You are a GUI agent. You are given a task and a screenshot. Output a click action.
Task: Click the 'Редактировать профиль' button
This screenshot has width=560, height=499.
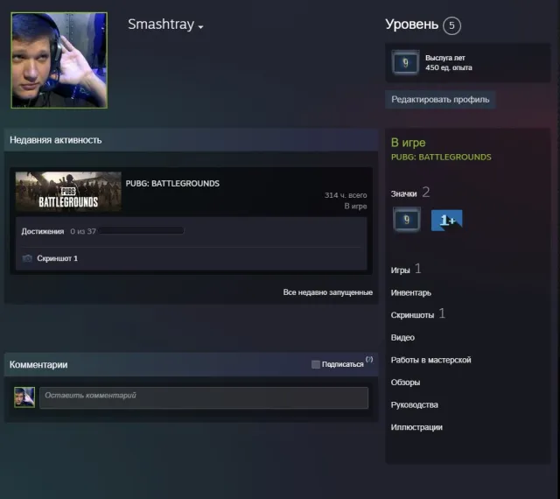tap(440, 100)
